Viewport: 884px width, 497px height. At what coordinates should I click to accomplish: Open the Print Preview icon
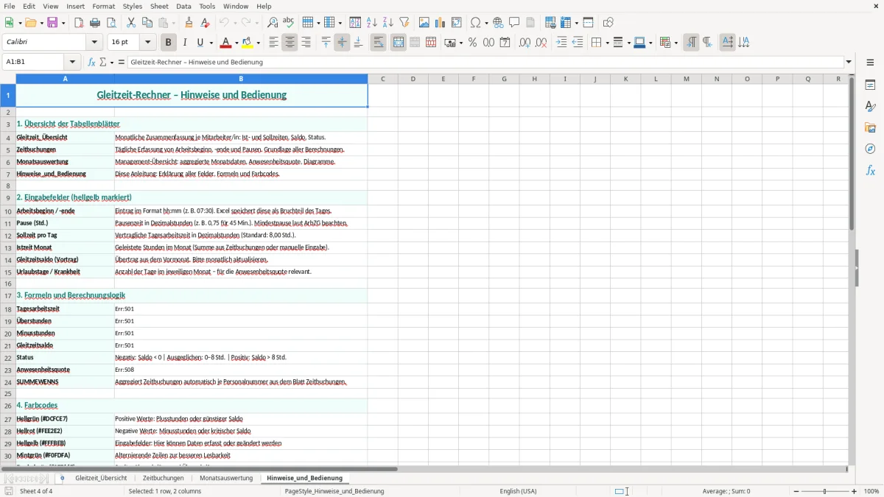[x=110, y=23]
